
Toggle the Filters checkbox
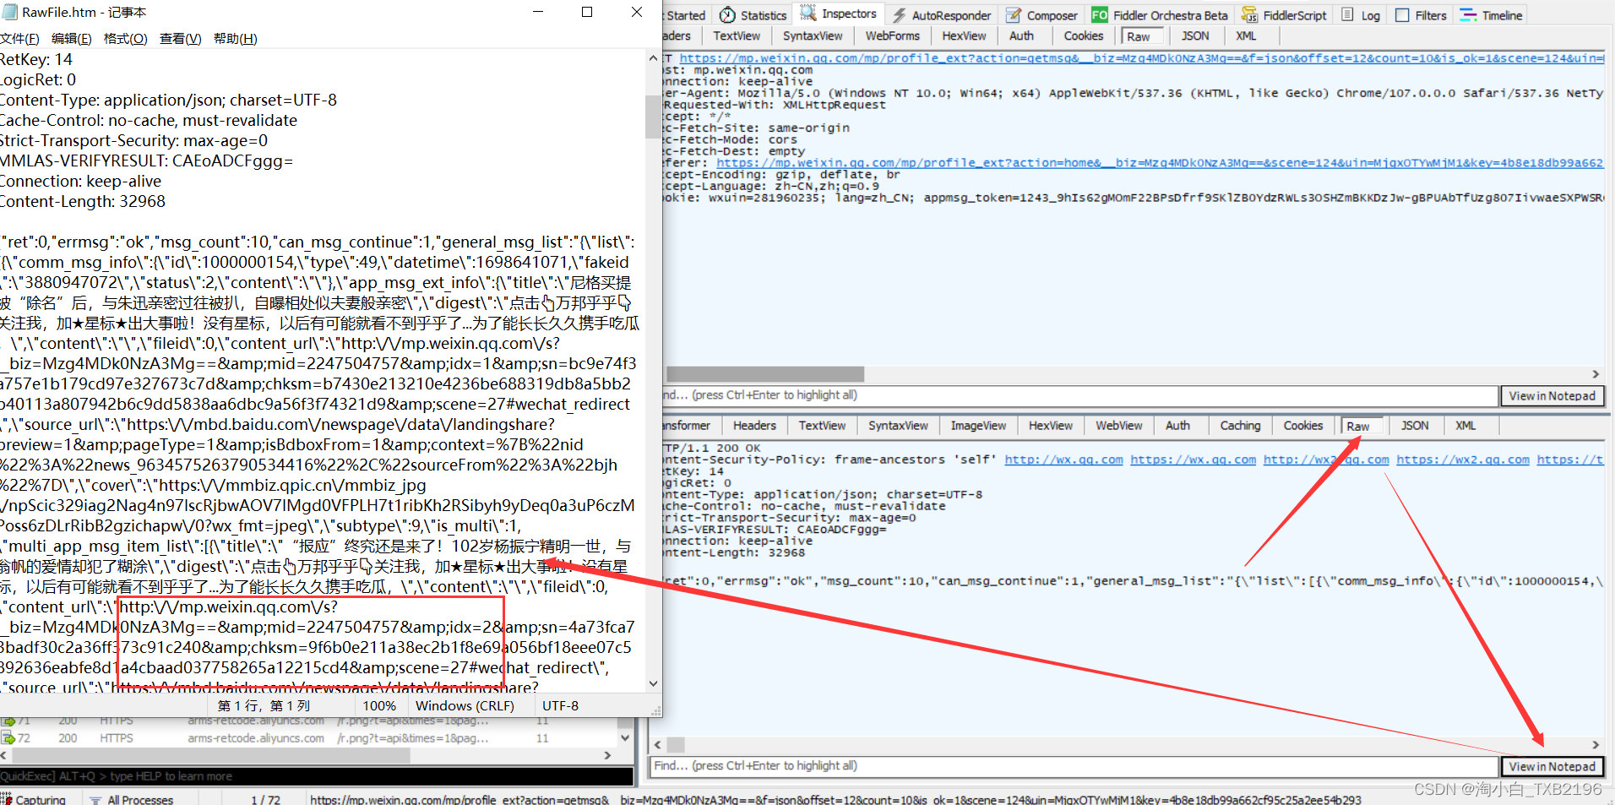(x=1402, y=15)
